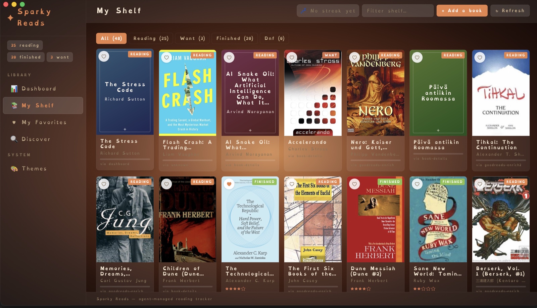Favorite Berserk Vol. 1 via heart
The image size is (537, 308).
point(480,184)
